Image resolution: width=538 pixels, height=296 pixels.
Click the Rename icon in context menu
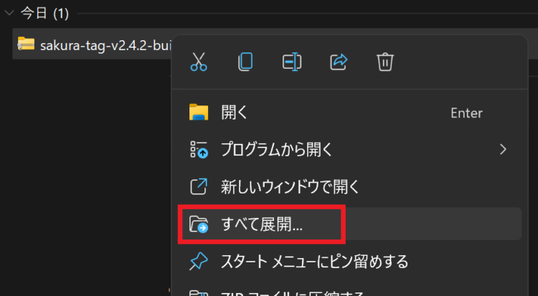(292, 62)
